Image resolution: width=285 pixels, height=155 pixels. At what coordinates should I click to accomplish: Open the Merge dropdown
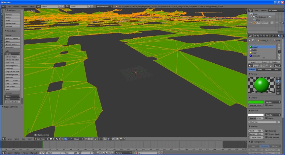(12, 99)
